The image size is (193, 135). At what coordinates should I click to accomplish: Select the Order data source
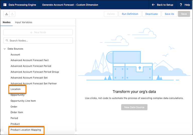click(14, 106)
